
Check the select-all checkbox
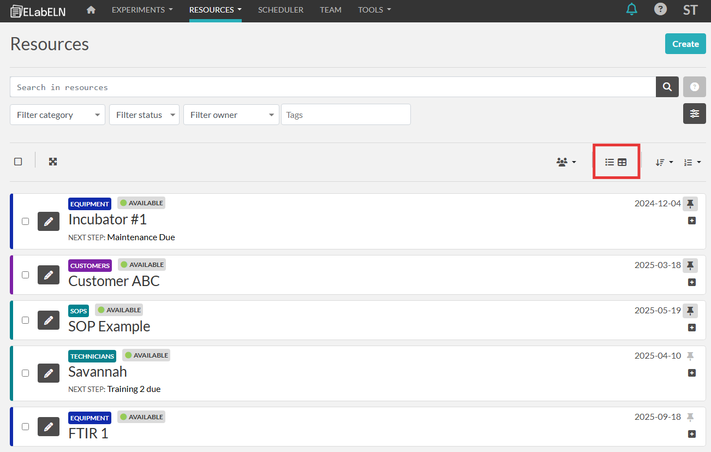pos(18,162)
